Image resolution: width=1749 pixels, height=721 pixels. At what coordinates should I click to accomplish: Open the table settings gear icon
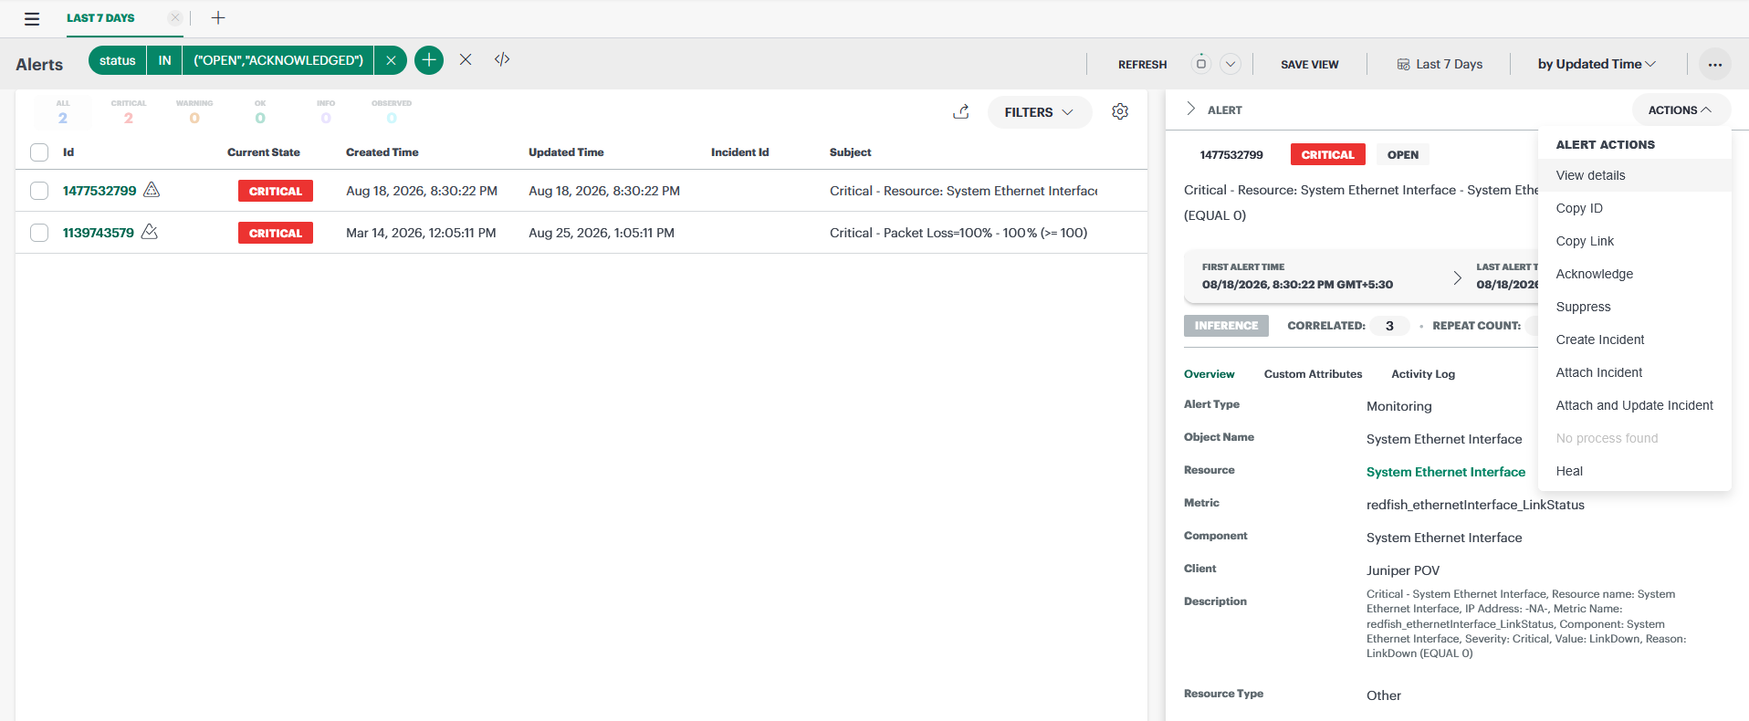[1120, 111]
